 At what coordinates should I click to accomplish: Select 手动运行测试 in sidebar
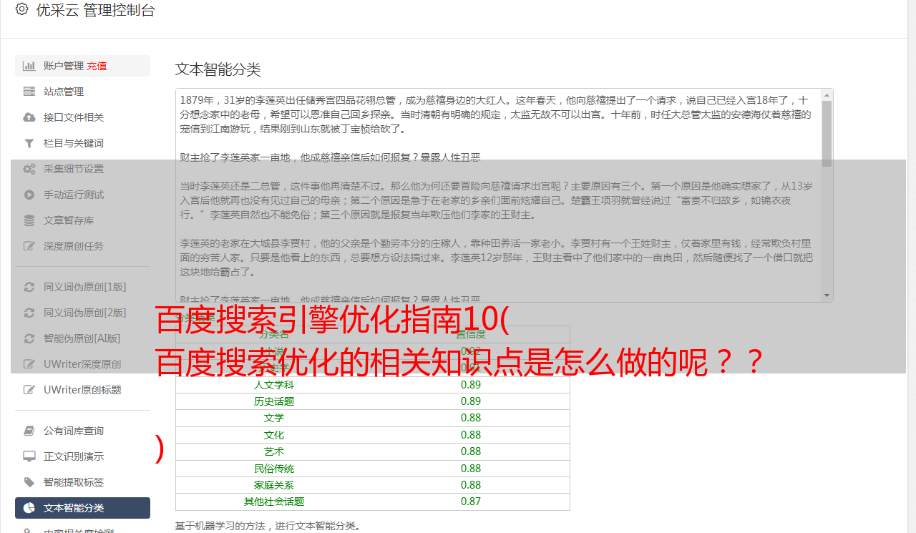point(82,195)
